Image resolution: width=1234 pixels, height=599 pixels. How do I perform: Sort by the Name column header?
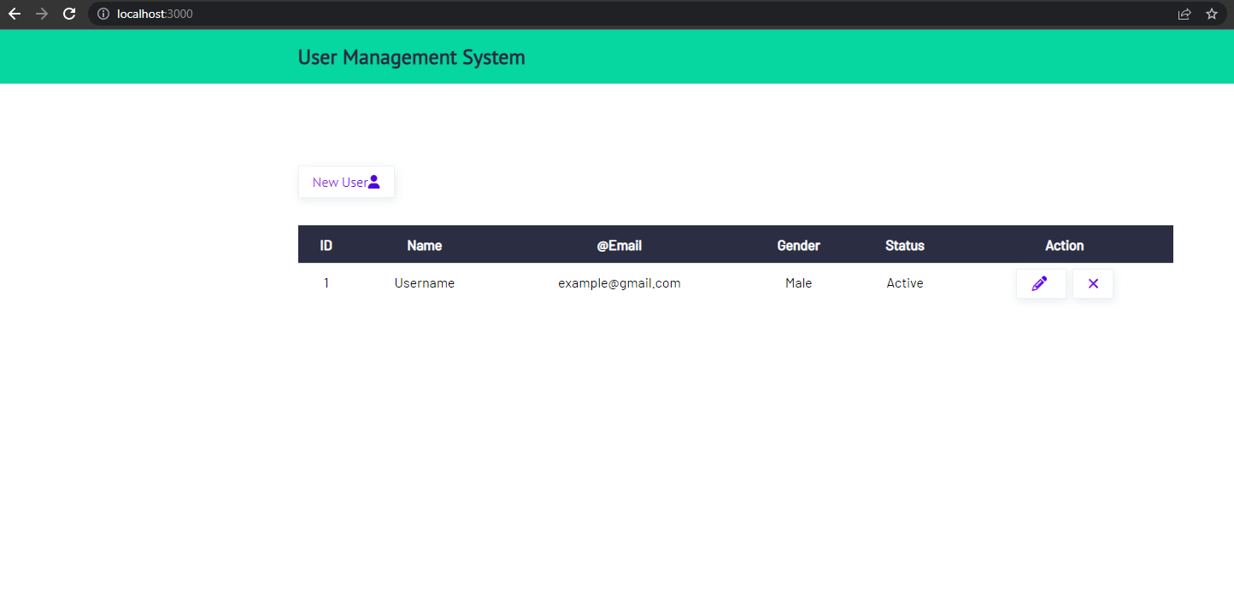coord(425,245)
